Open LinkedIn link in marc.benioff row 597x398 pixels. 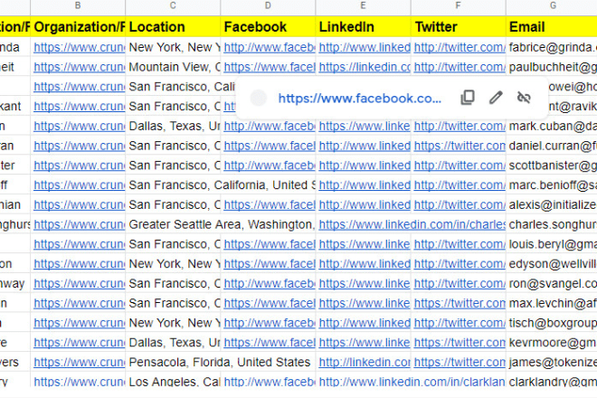(365, 185)
